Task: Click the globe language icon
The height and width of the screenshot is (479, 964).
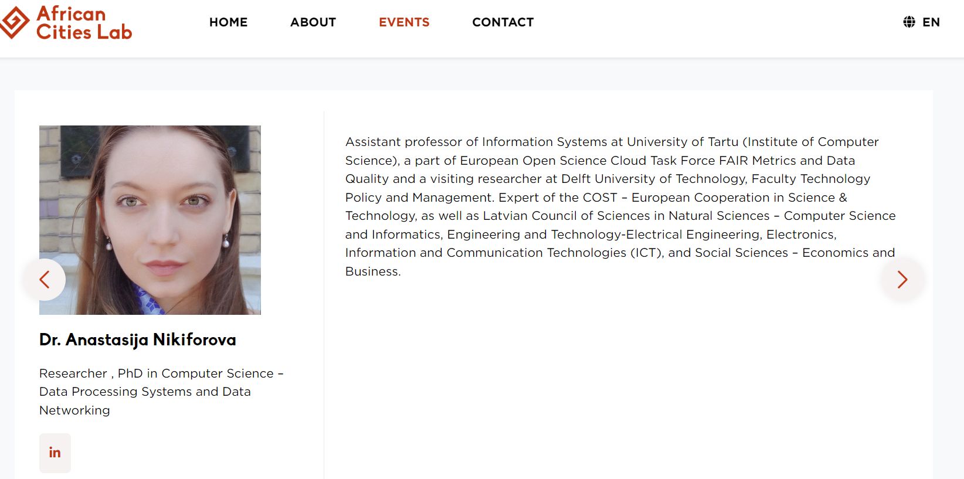Action: click(x=909, y=22)
